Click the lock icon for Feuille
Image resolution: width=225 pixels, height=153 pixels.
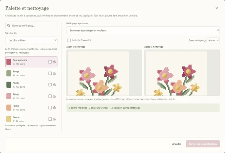[54, 85]
